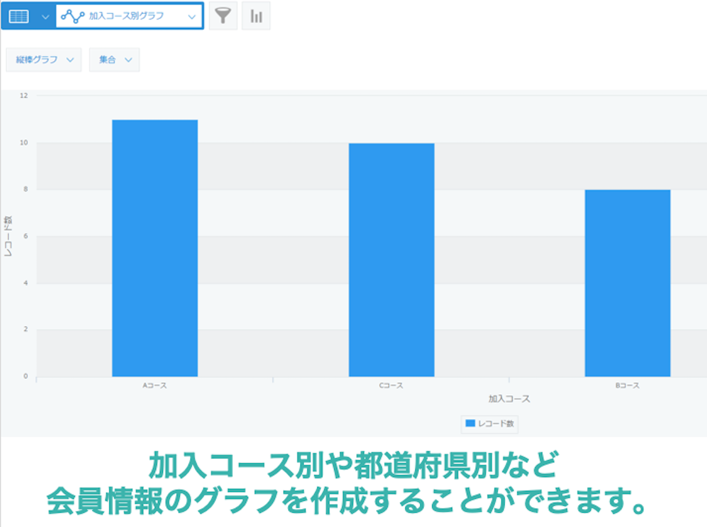Click the Aコース x-axis label
The height and width of the screenshot is (527, 707).
(155, 386)
